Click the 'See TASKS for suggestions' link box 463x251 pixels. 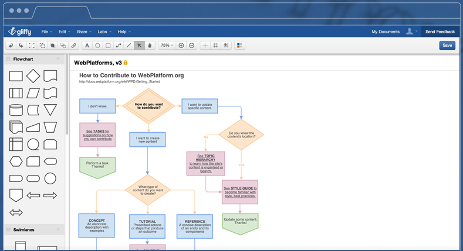point(97,135)
